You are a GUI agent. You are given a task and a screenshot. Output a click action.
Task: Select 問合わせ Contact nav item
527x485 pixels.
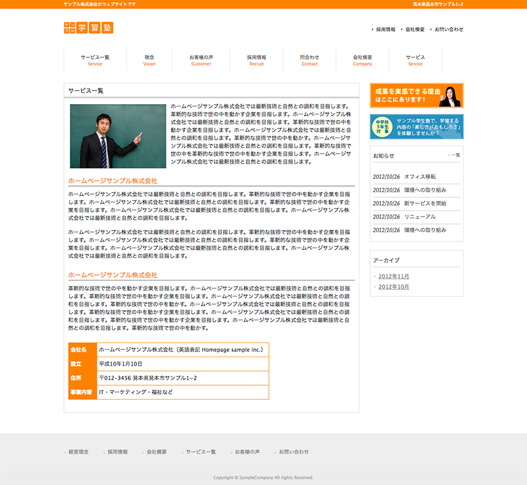click(309, 60)
